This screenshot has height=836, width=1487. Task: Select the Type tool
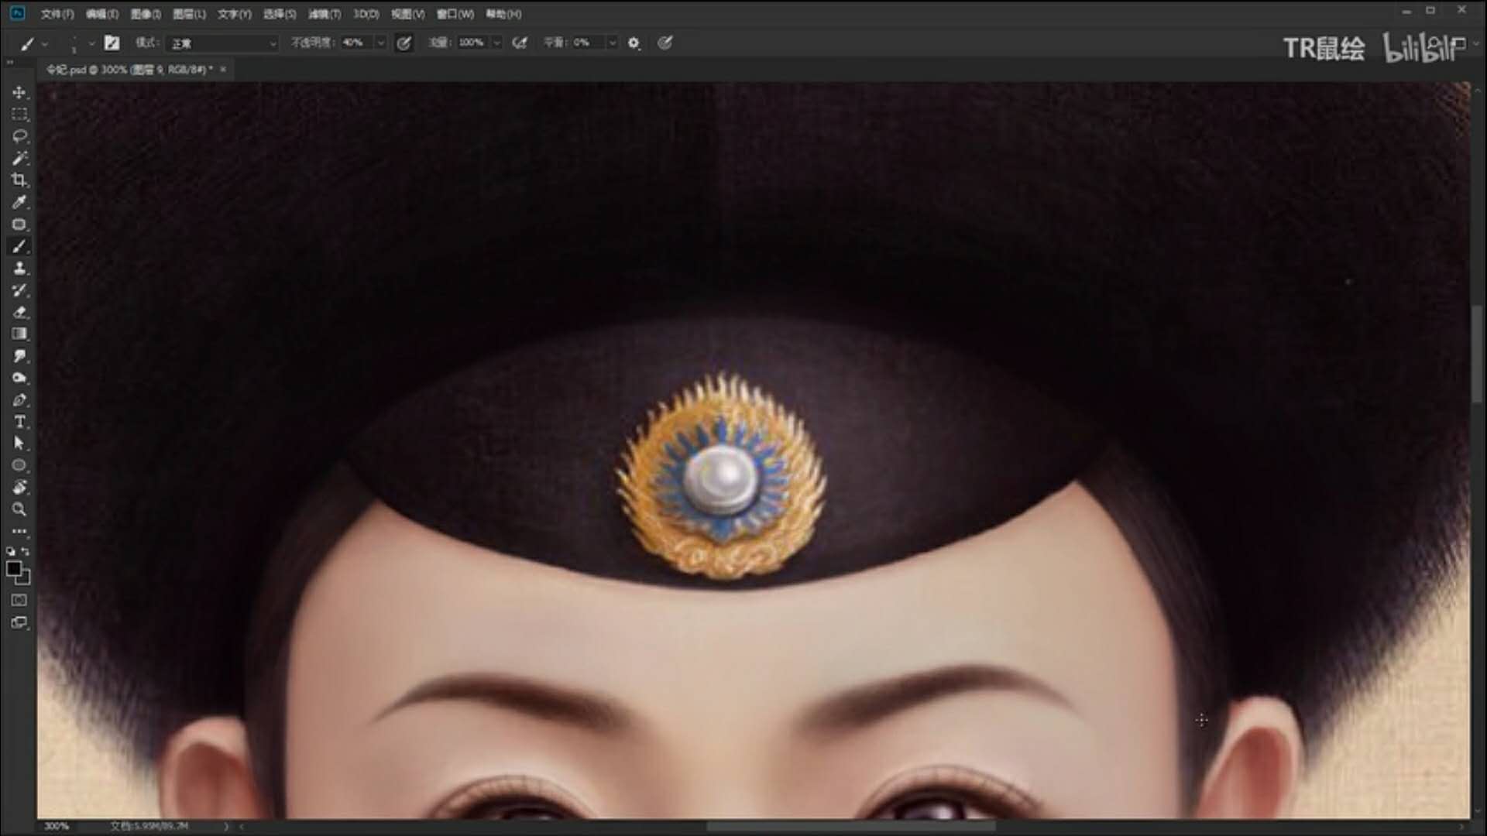(x=19, y=422)
